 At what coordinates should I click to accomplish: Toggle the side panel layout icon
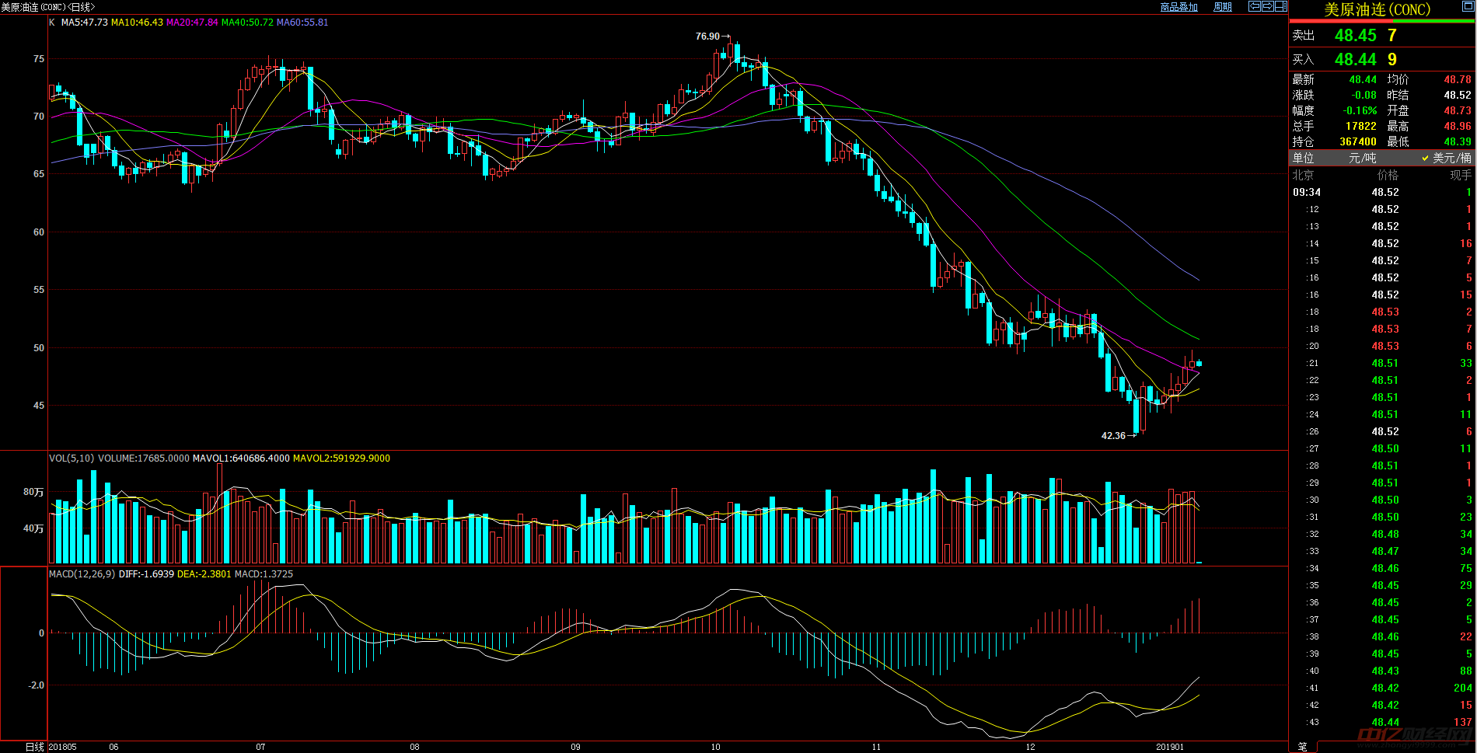[x=1280, y=6]
